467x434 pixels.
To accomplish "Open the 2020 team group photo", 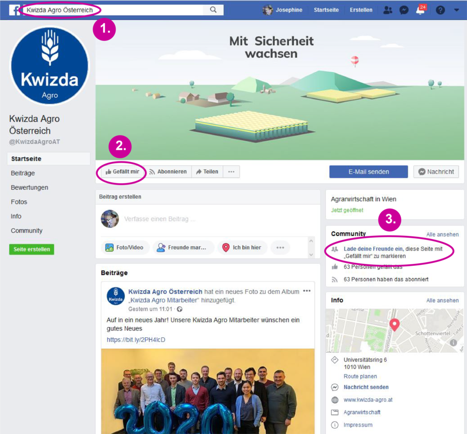I will pyautogui.click(x=208, y=392).
